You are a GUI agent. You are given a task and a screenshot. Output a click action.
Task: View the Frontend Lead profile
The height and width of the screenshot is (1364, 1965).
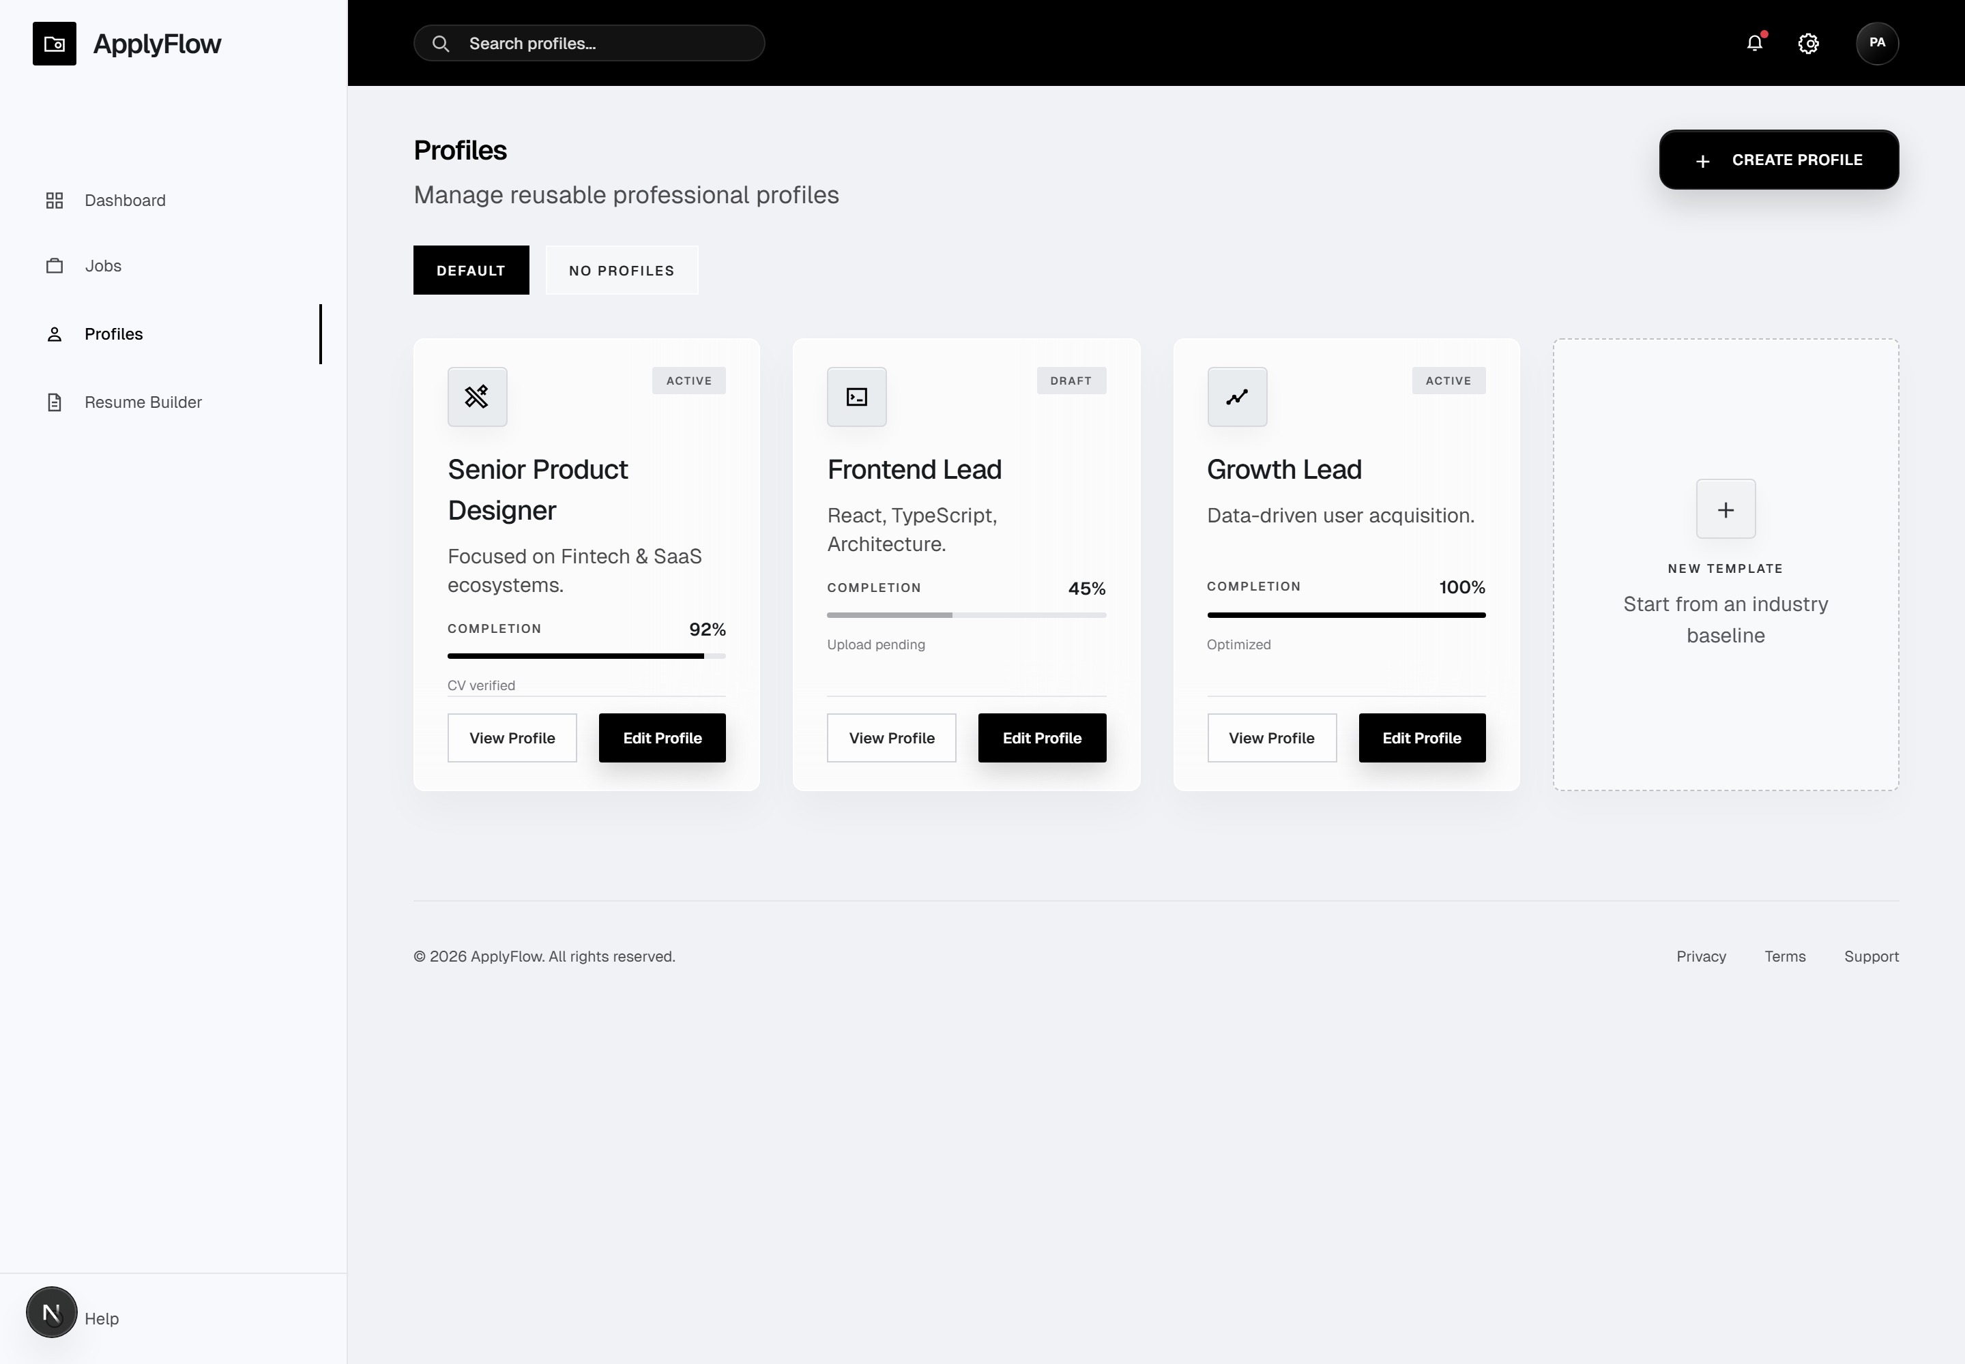coord(891,737)
